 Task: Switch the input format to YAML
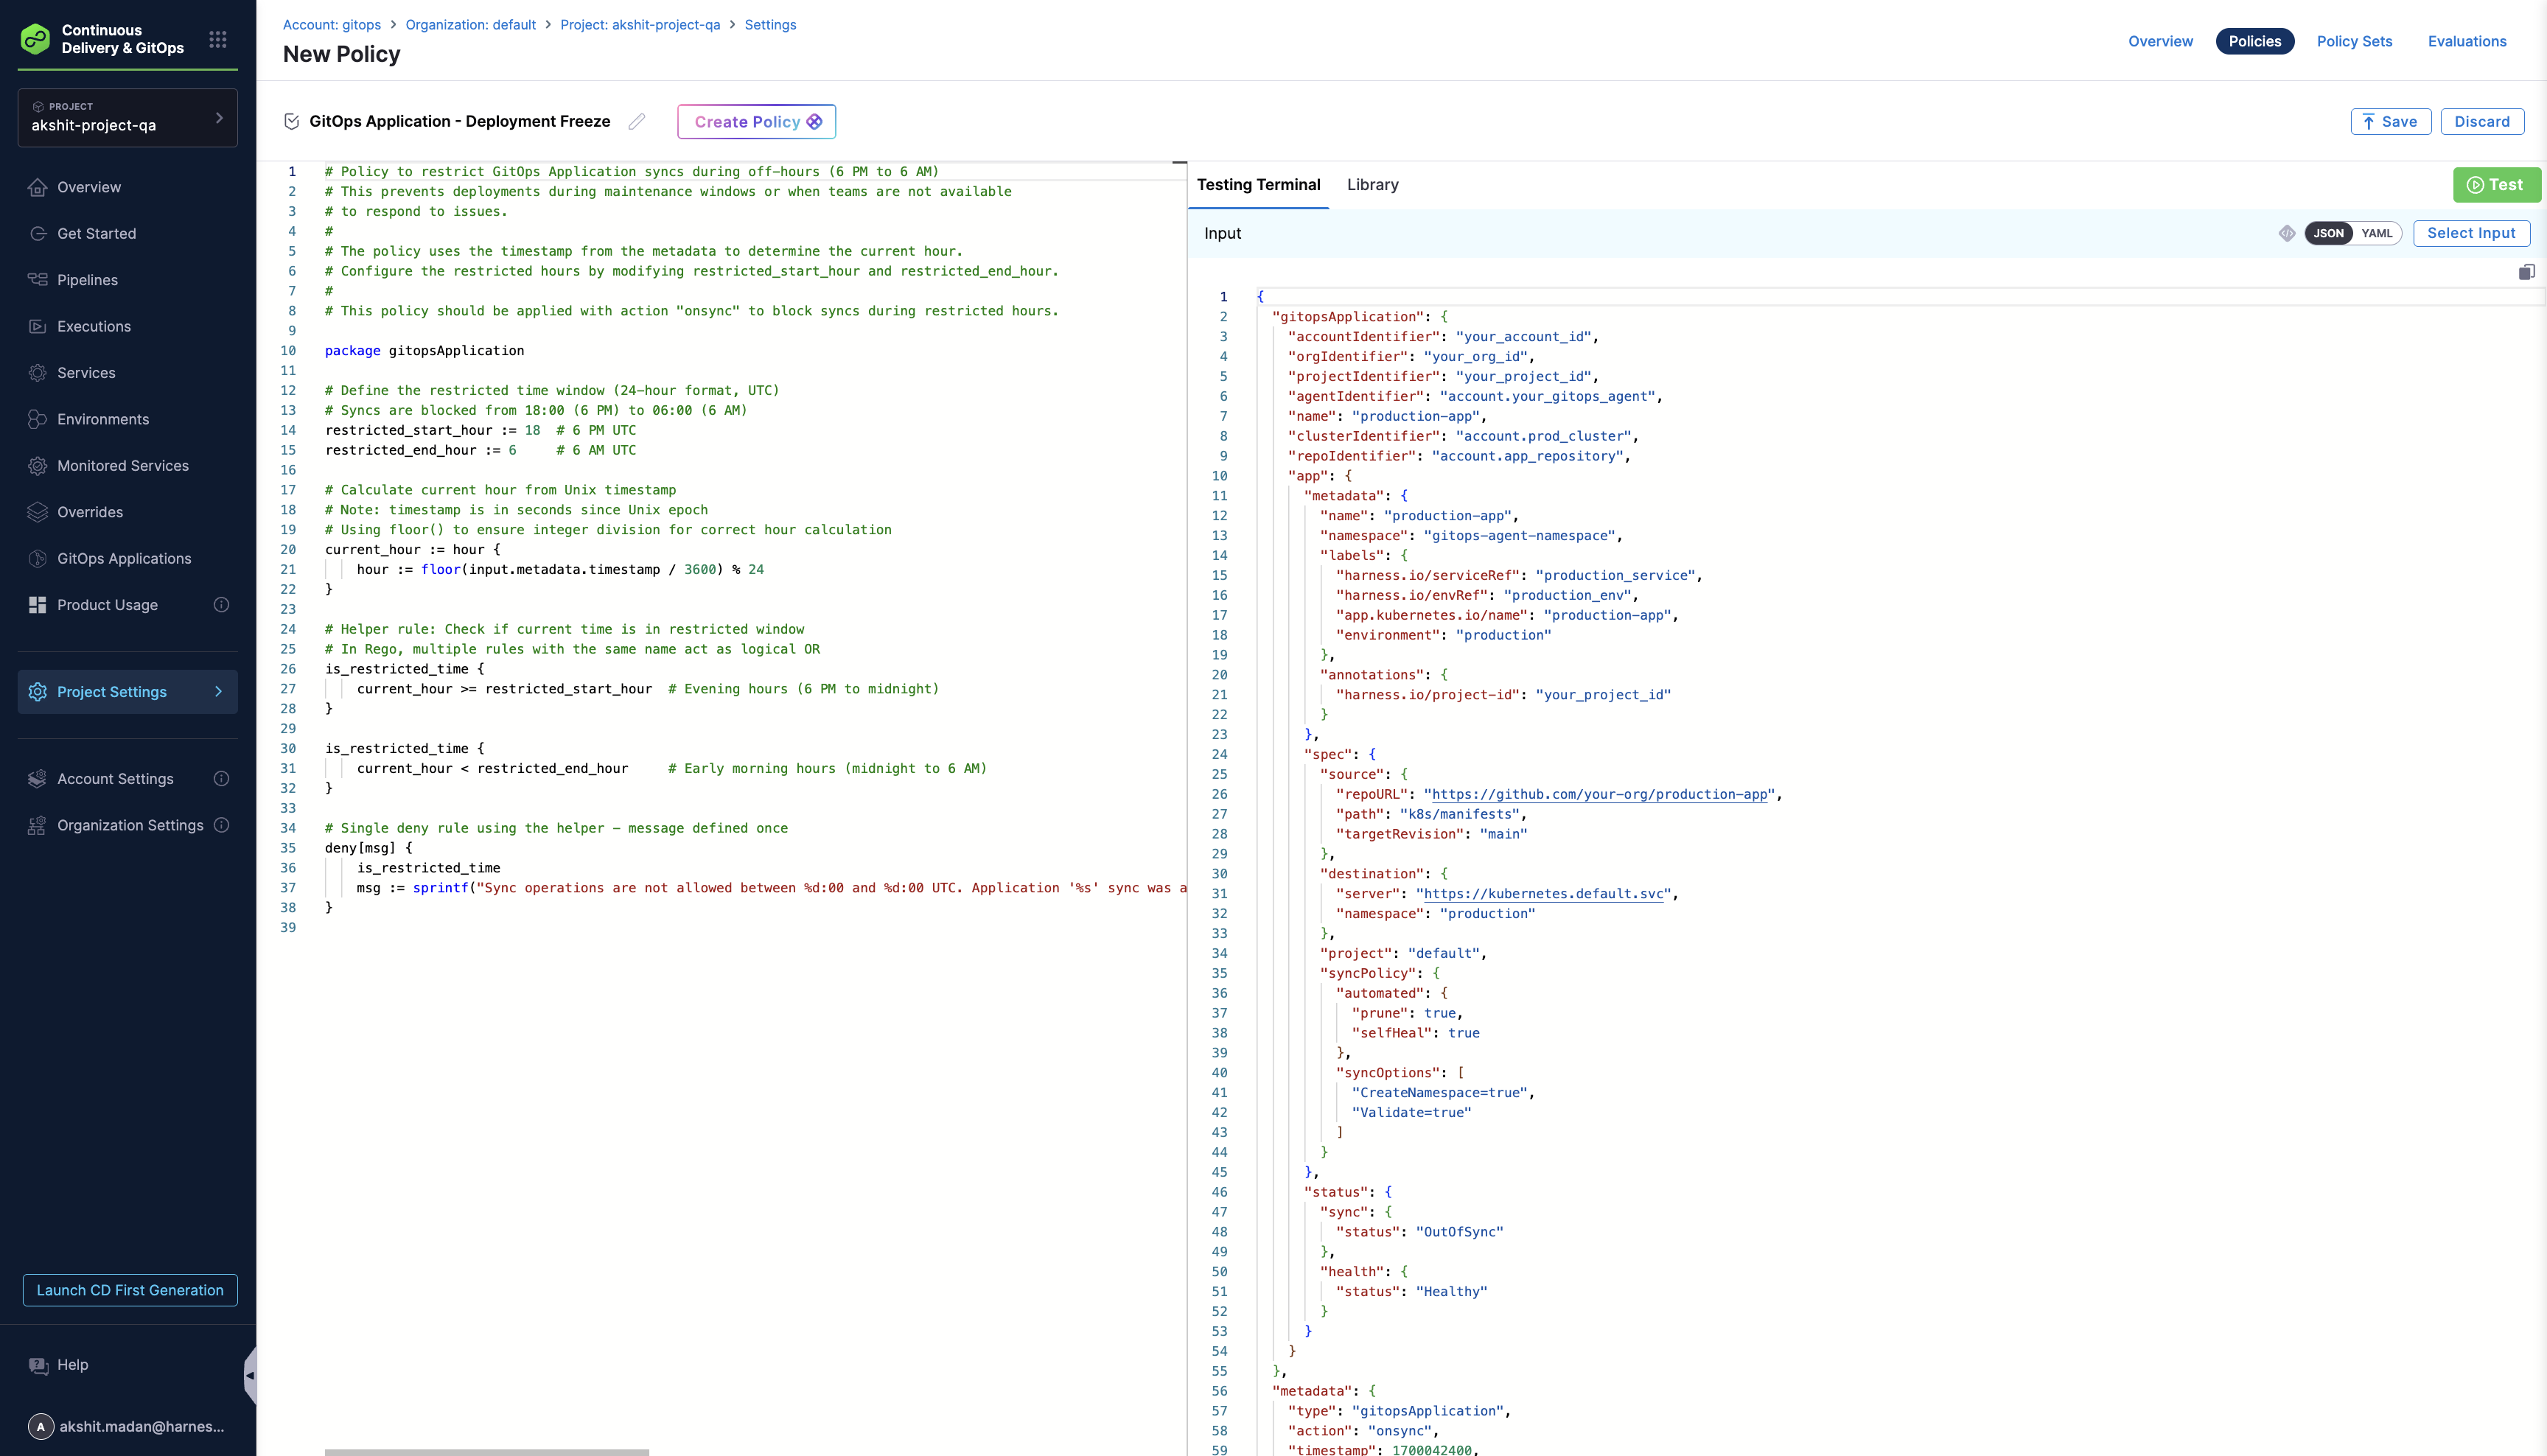point(2376,233)
